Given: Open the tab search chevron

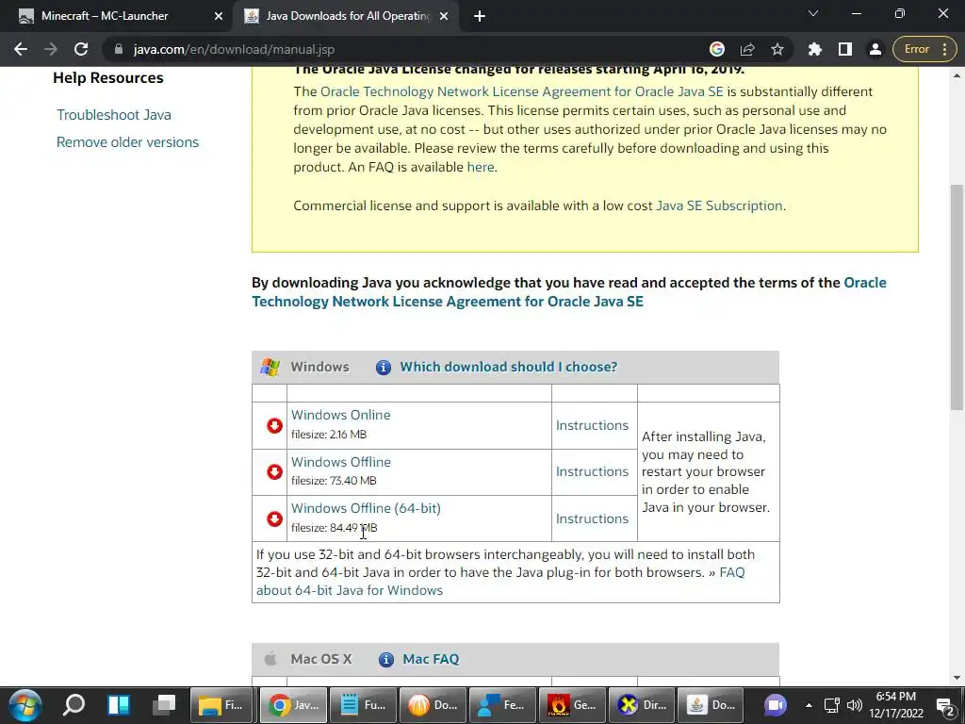Looking at the screenshot, I should pos(813,13).
